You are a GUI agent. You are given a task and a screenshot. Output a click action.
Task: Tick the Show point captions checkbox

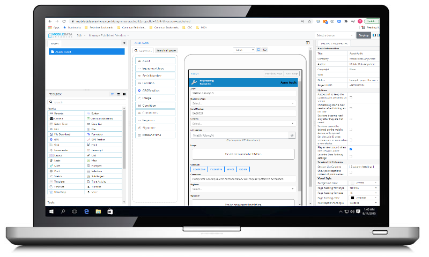click(351, 172)
